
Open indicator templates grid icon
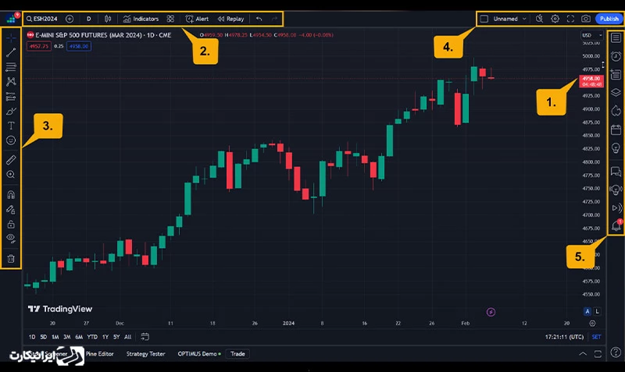click(170, 19)
